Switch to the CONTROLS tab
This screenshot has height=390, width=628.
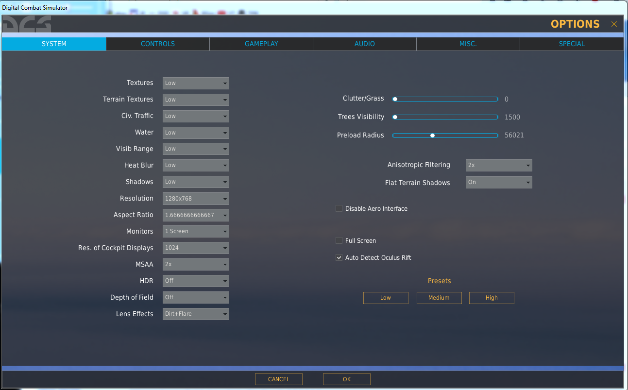coord(158,44)
